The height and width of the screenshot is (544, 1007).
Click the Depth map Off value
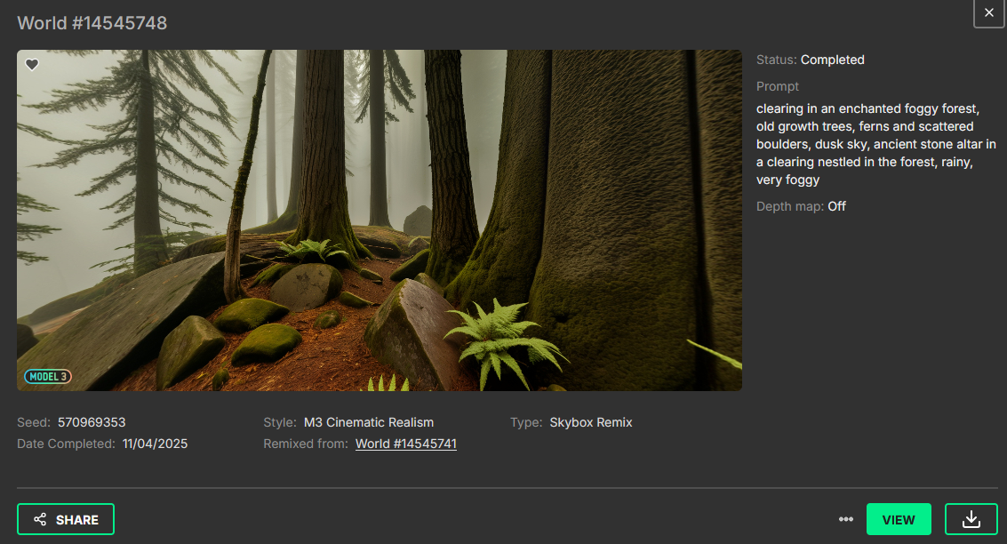click(x=836, y=206)
